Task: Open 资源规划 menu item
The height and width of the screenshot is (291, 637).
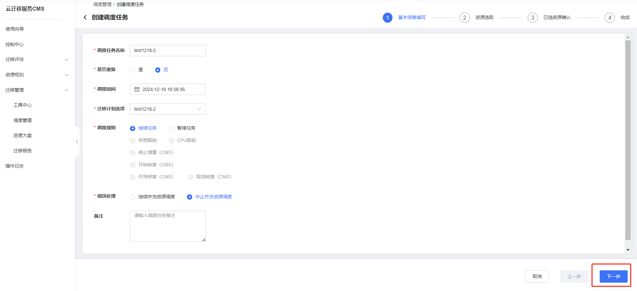Action: (x=15, y=75)
